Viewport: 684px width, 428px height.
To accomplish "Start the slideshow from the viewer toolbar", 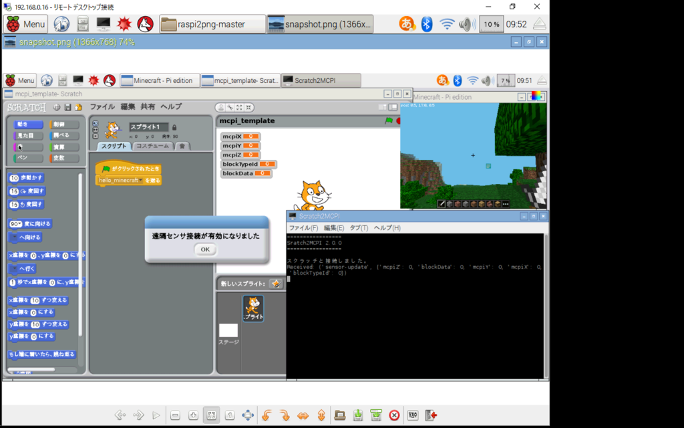I will (x=156, y=415).
